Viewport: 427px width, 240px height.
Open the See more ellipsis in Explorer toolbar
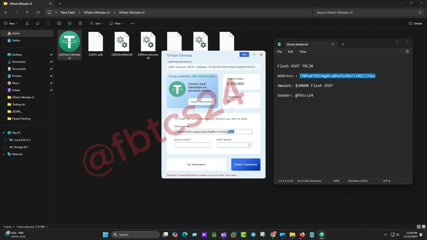pyautogui.click(x=132, y=23)
